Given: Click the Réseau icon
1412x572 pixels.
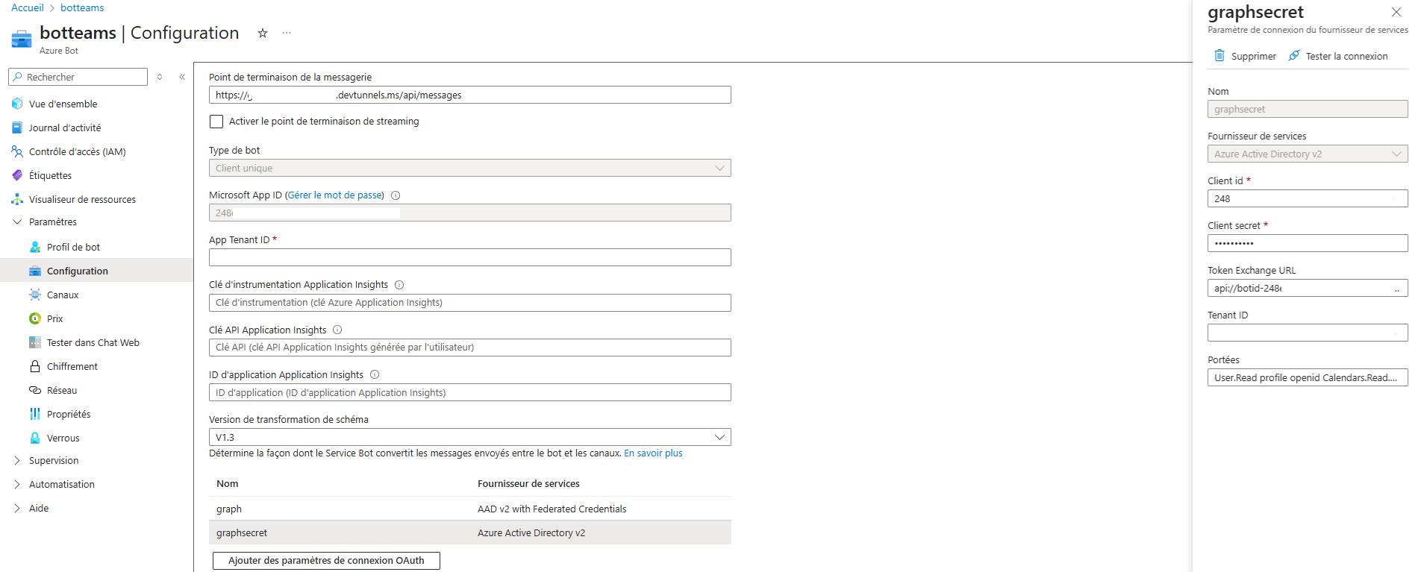Looking at the screenshot, I should click(x=35, y=390).
